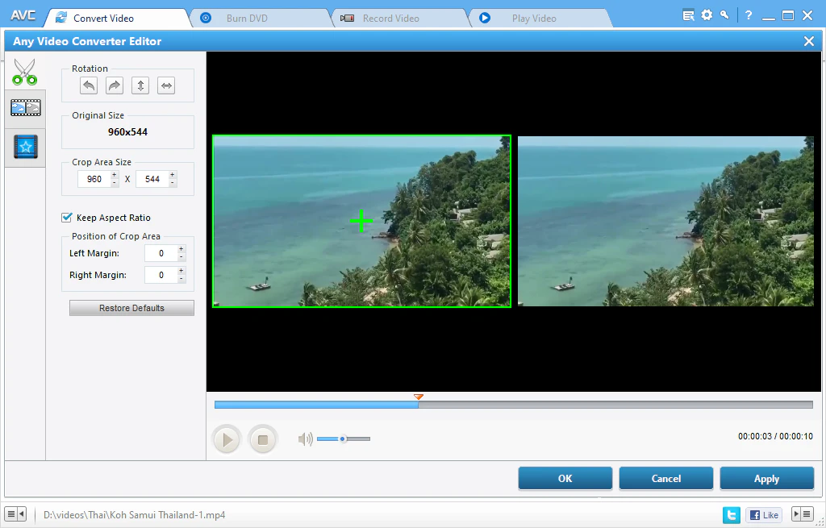Disable Keep Aspect Ratio
The image size is (826, 528).
pyautogui.click(x=67, y=218)
